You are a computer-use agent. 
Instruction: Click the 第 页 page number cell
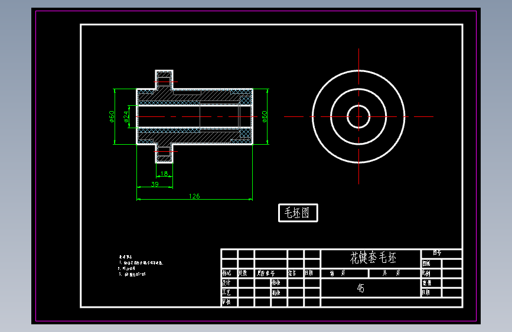point(345,273)
